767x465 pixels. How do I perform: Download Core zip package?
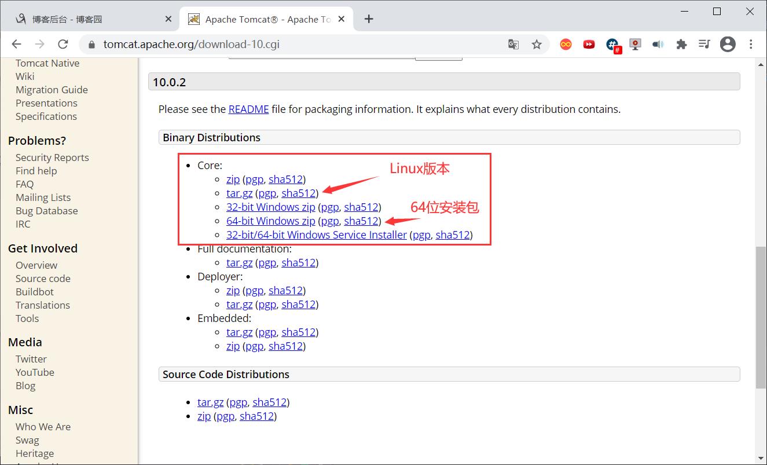pyautogui.click(x=233, y=180)
